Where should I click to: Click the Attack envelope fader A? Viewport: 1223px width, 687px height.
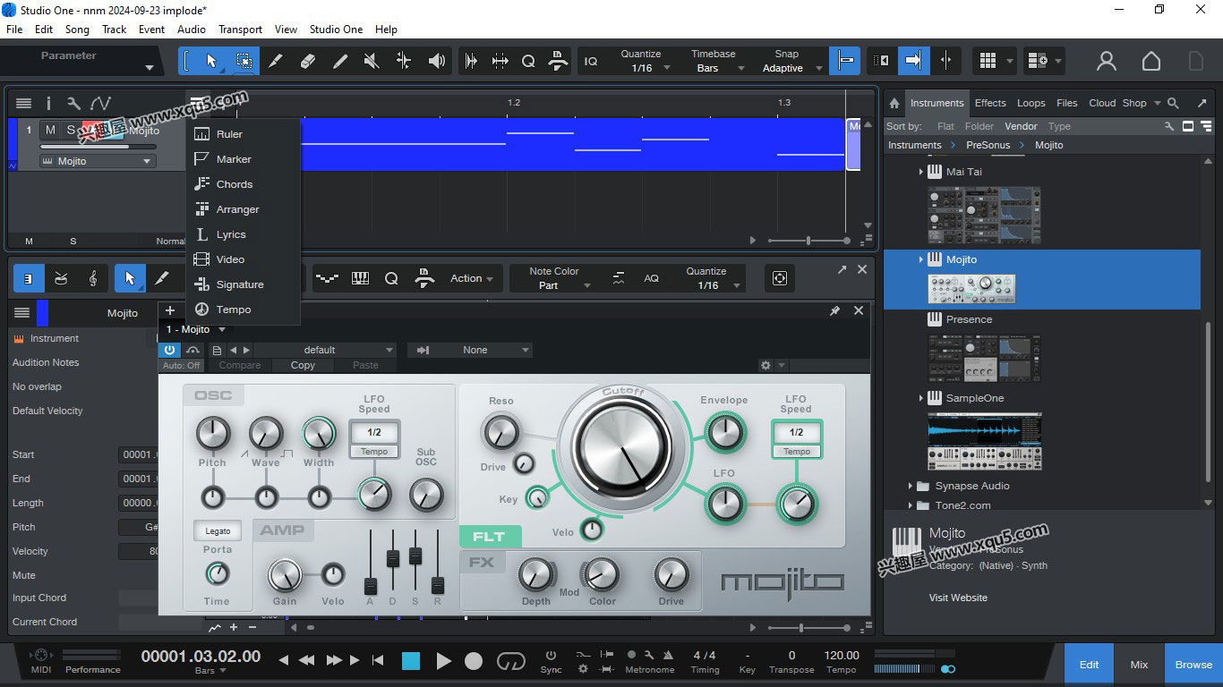pos(370,586)
